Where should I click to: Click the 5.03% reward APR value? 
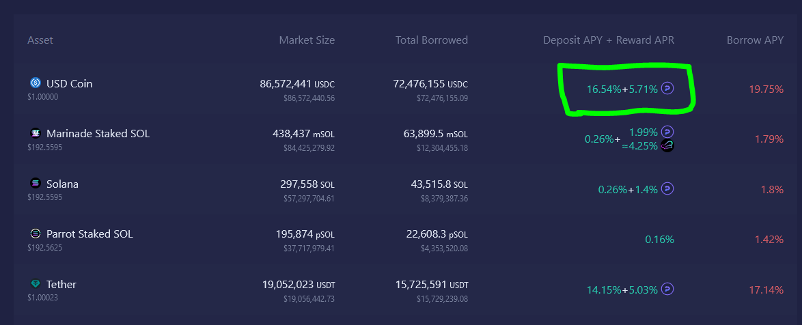tap(643, 290)
